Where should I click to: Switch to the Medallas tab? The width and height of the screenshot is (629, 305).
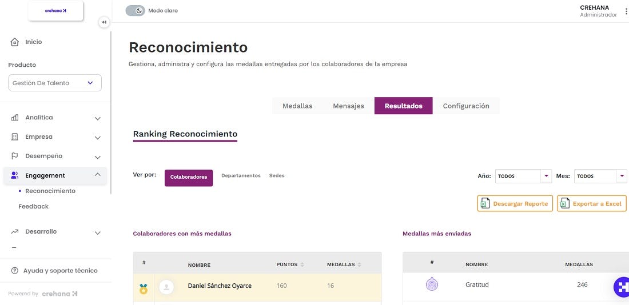297,106
